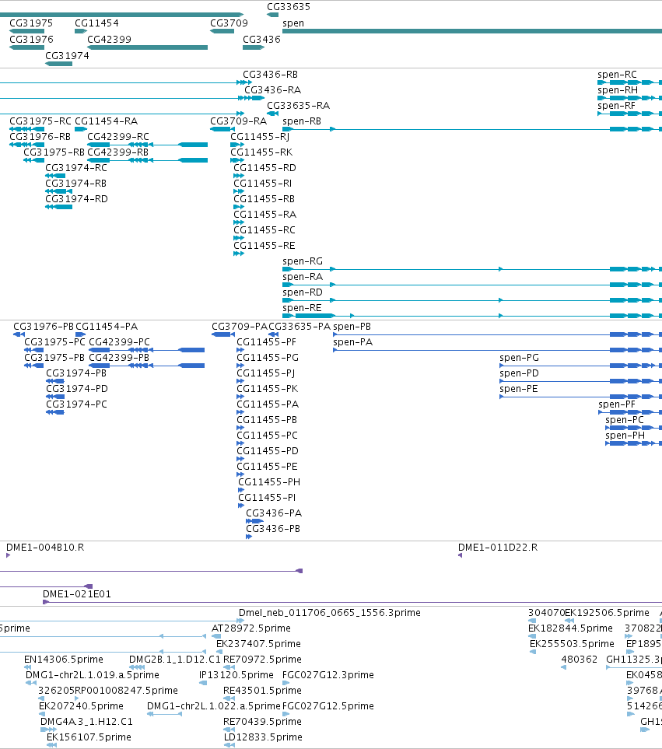Click transcript CG11455-RE
Image resolution: width=662 pixels, height=749 pixels.
click(264, 246)
